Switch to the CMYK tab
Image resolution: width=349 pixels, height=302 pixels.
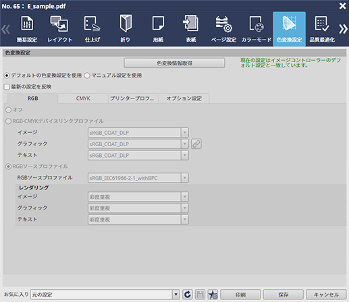(x=83, y=98)
